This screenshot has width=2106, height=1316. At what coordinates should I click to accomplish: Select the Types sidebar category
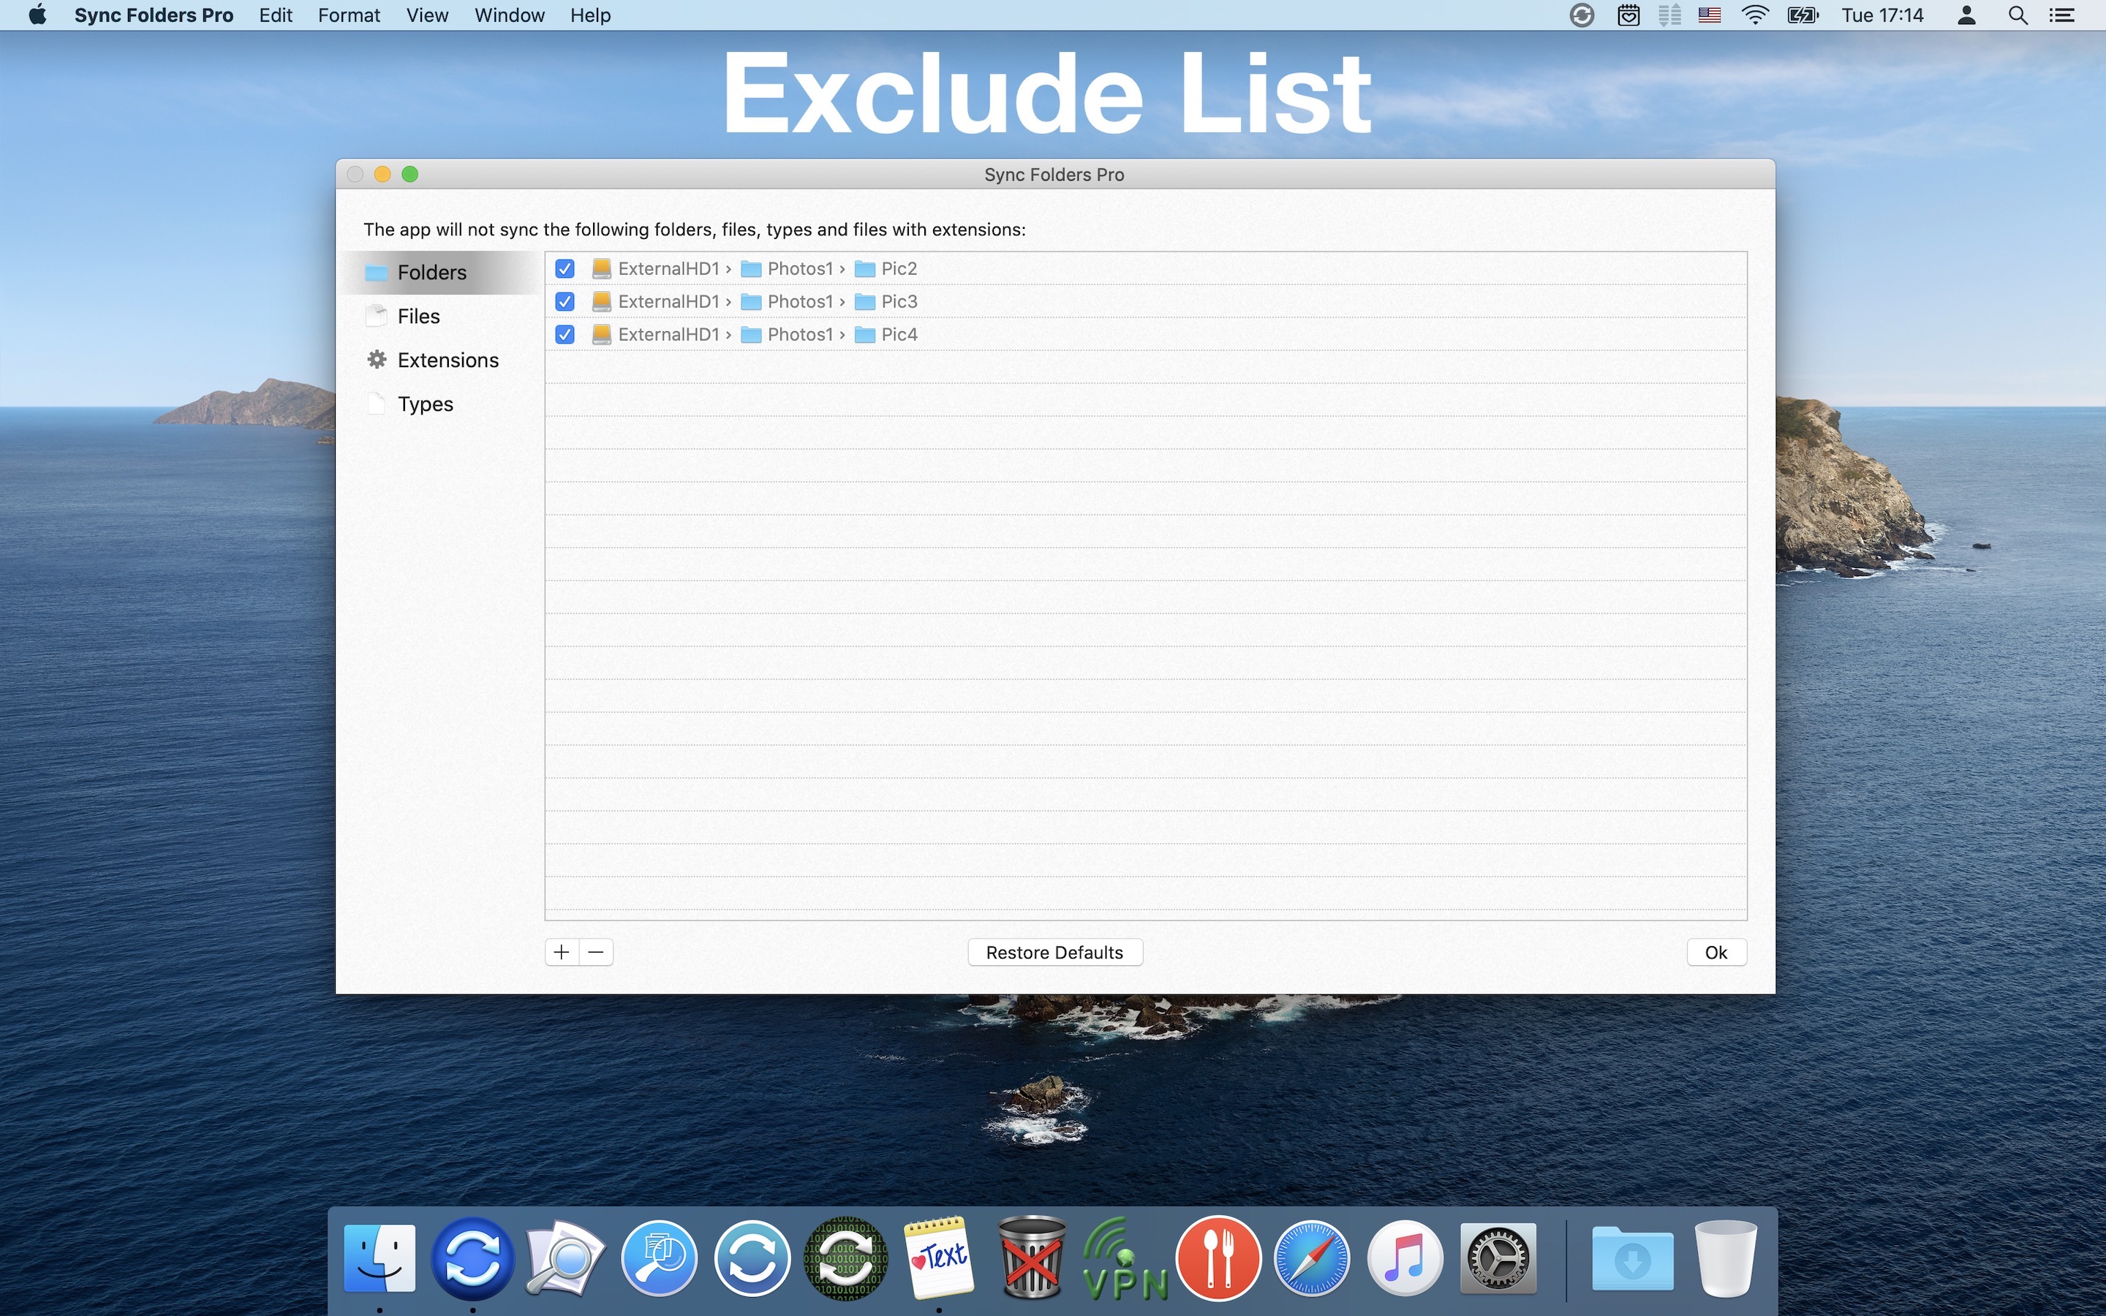[425, 404]
